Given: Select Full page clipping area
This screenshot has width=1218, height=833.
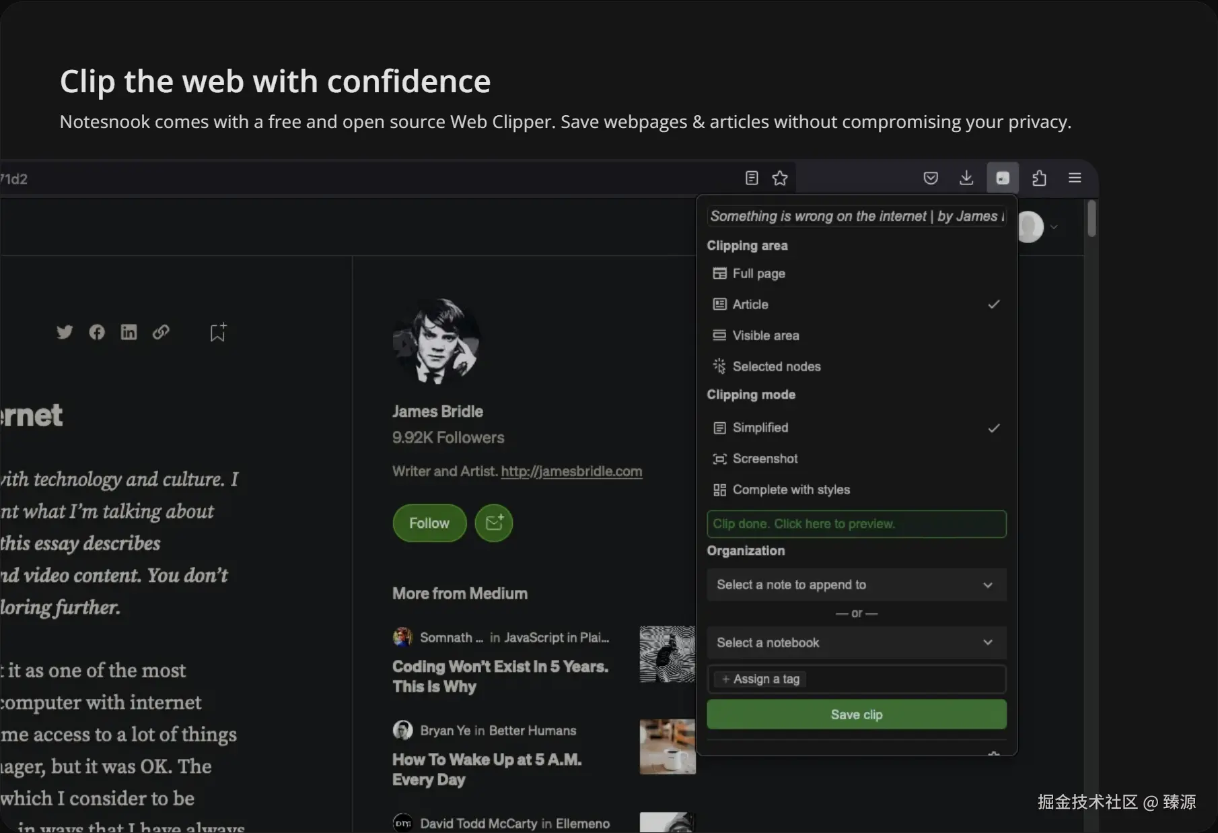Looking at the screenshot, I should click(x=857, y=273).
